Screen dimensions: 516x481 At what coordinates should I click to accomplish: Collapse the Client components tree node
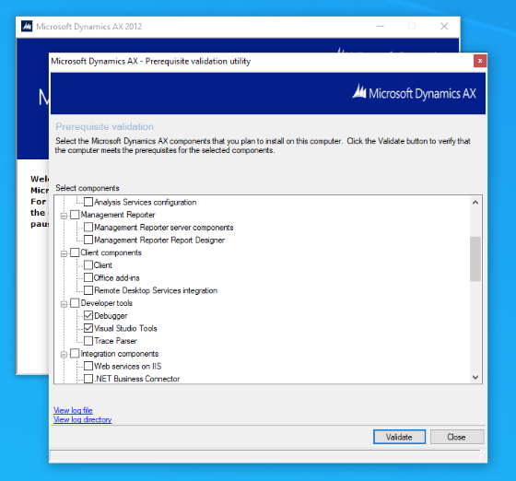point(64,253)
